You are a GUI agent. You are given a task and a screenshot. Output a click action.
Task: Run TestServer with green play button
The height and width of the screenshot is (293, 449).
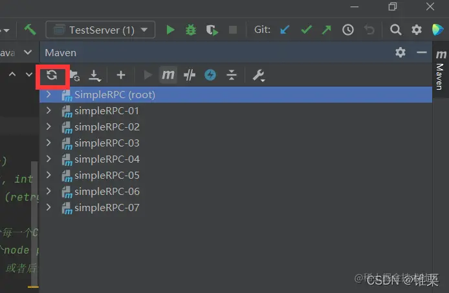tap(170, 30)
